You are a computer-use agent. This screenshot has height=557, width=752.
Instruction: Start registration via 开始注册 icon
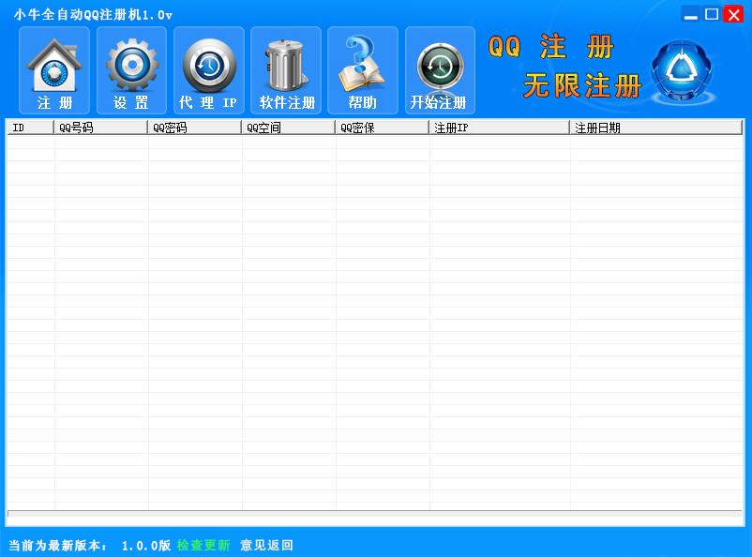[x=440, y=70]
